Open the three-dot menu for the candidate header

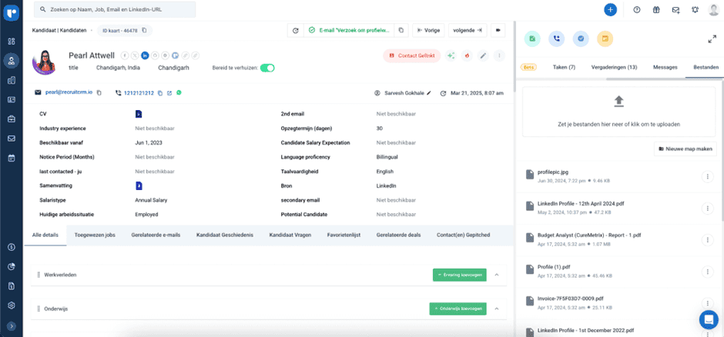[x=498, y=55]
